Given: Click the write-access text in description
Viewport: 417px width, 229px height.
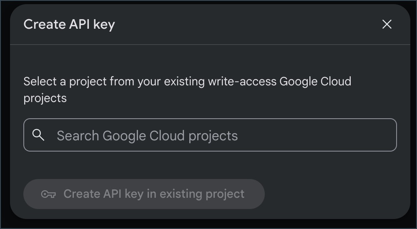Looking at the screenshot, I should (x=242, y=81).
